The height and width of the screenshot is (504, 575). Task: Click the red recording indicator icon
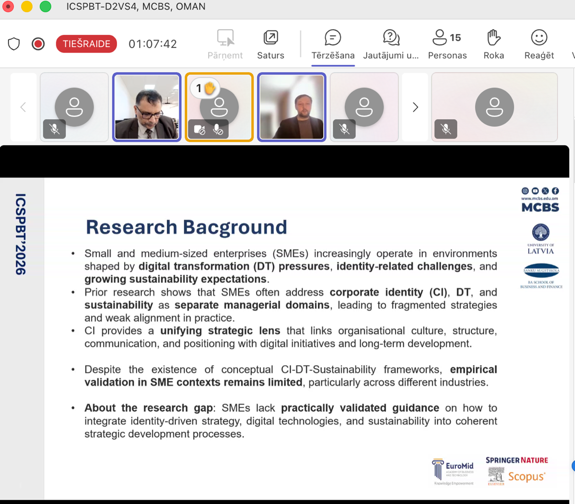coord(38,44)
